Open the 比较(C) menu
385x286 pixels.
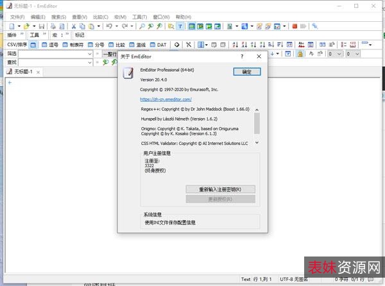[101, 17]
